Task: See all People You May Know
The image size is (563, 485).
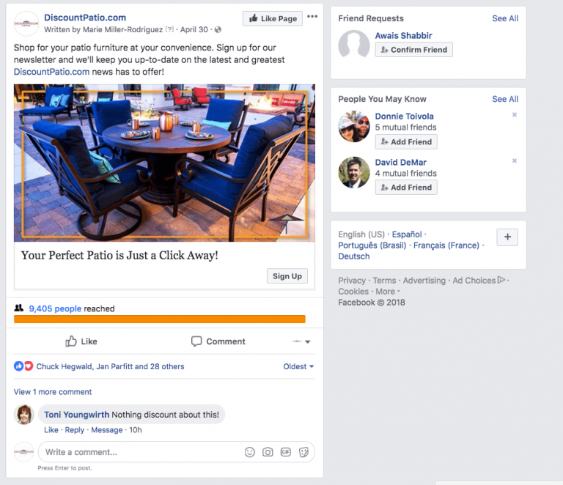Action: click(x=505, y=99)
